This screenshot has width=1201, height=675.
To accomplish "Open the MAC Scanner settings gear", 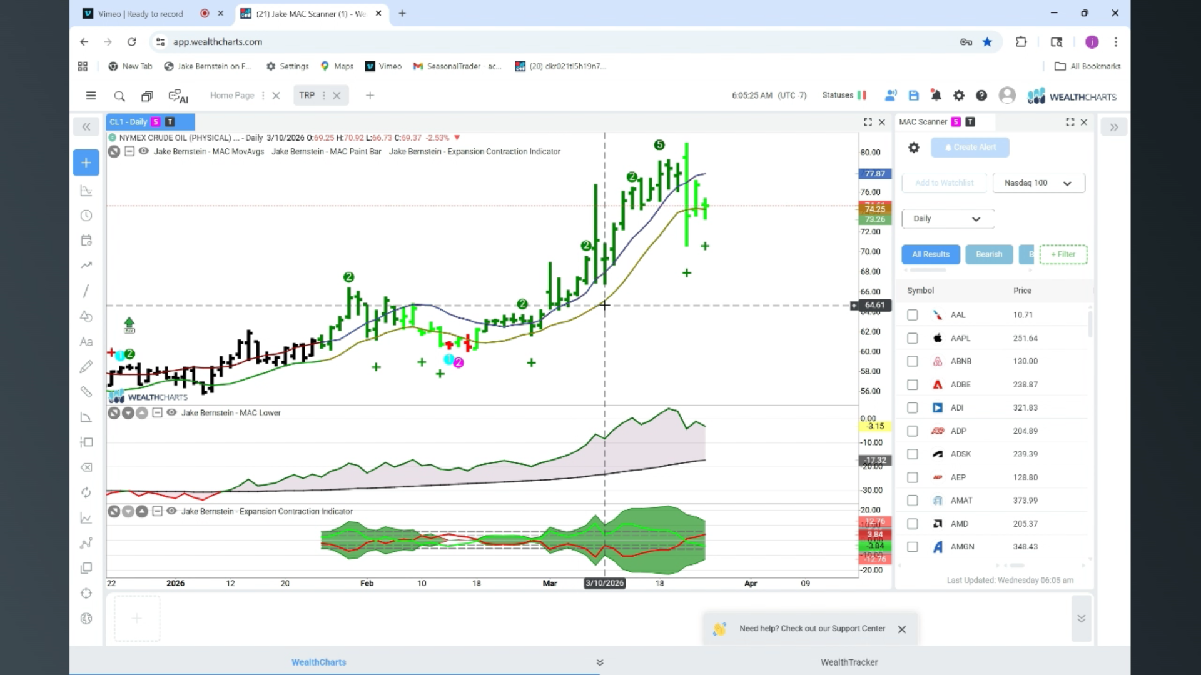I will (914, 147).
